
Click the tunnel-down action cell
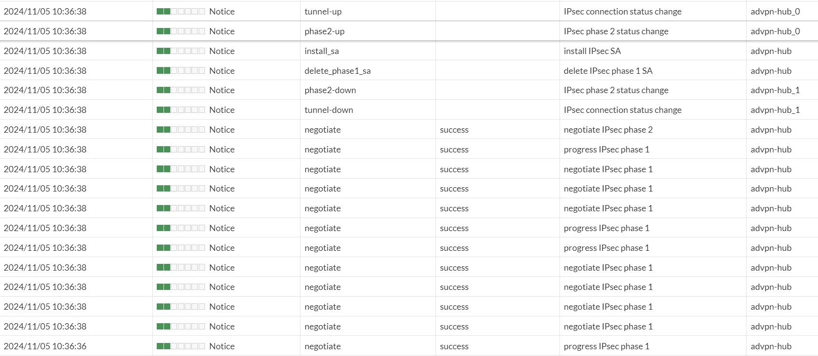tap(368, 110)
